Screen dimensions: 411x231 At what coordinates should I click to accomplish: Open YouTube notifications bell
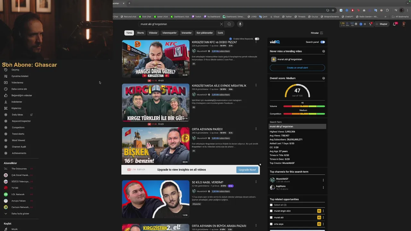(x=395, y=24)
